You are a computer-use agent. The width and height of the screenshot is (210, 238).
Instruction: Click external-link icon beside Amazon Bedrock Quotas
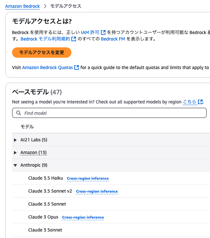coord(77,67)
